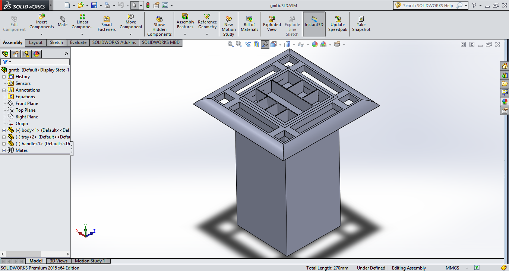This screenshot has width=509, height=271.
Task: Click Previous View icon
Action: tap(247, 44)
